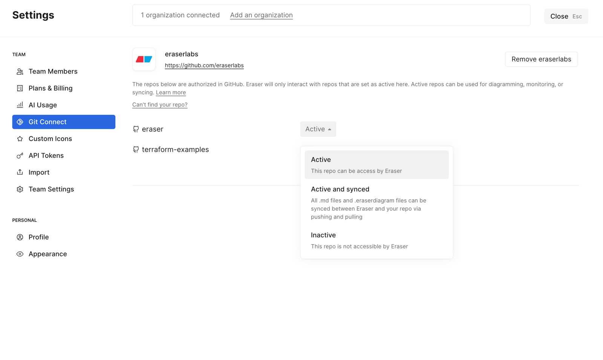Viewport: 603px width, 360px height.
Task: Collapse the Active status dropdown for eraser
Action: [318, 129]
